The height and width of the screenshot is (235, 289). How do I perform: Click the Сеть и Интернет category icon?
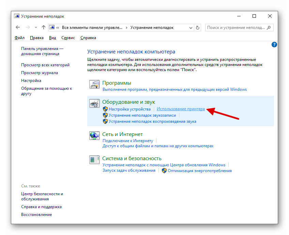(94, 136)
